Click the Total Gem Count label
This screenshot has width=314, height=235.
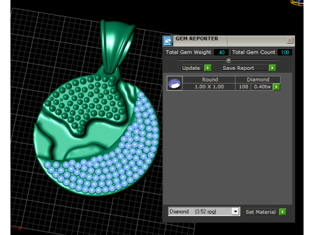tap(254, 52)
